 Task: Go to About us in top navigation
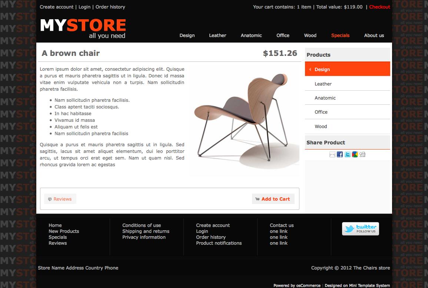pyautogui.click(x=374, y=36)
